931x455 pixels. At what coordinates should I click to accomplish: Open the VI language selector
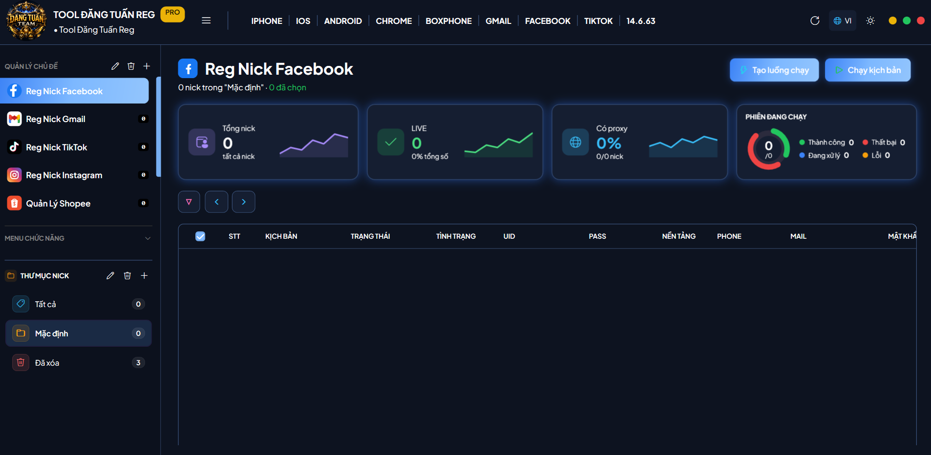pyautogui.click(x=843, y=21)
